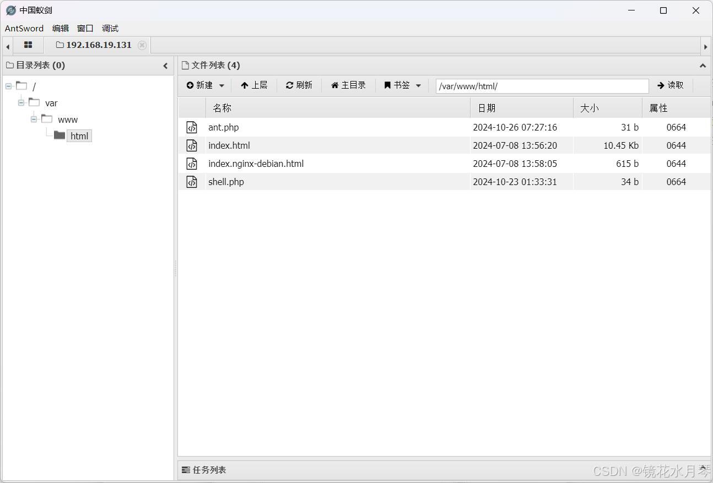Sort by 大小 column header
Image resolution: width=713 pixels, height=483 pixels.
607,108
